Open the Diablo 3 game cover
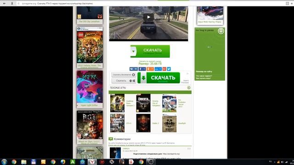294x165 pixels. (143, 123)
